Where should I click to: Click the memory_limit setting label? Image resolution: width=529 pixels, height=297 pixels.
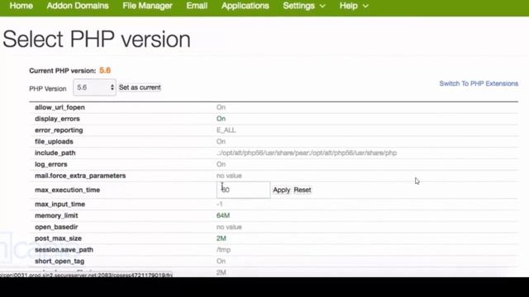click(x=56, y=215)
